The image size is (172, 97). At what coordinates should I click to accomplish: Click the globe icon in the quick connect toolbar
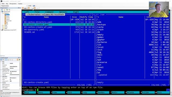tap(34, 6)
